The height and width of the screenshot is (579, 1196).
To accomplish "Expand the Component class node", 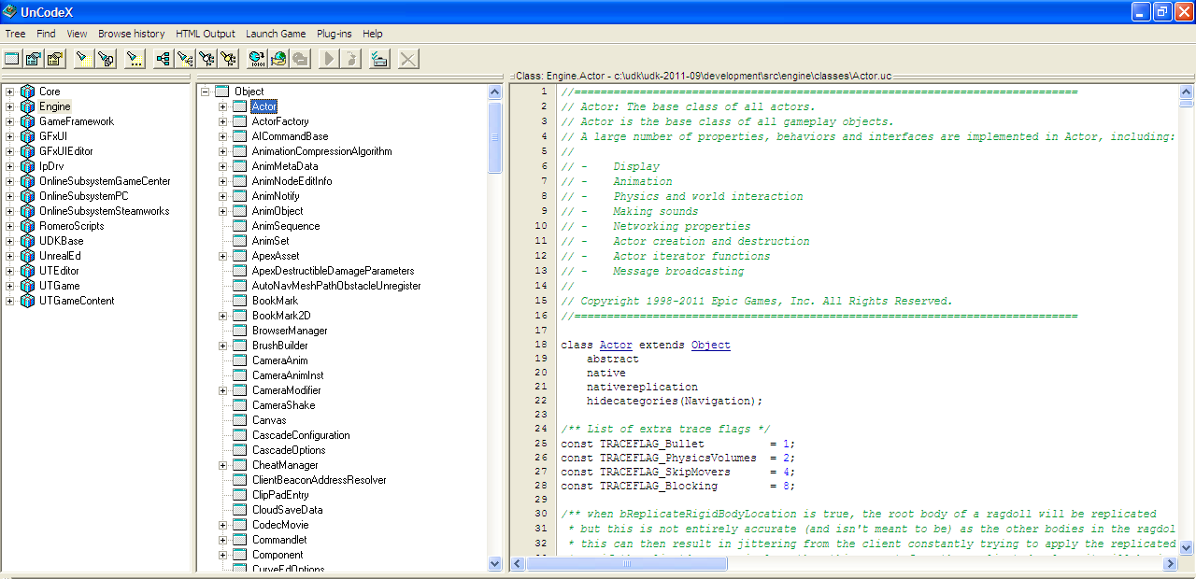I will [x=223, y=555].
